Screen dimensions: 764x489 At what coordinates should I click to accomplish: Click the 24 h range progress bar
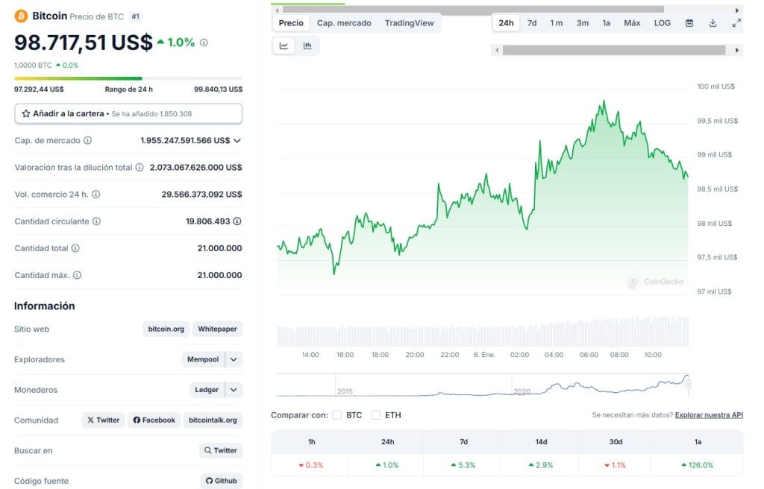(x=128, y=78)
